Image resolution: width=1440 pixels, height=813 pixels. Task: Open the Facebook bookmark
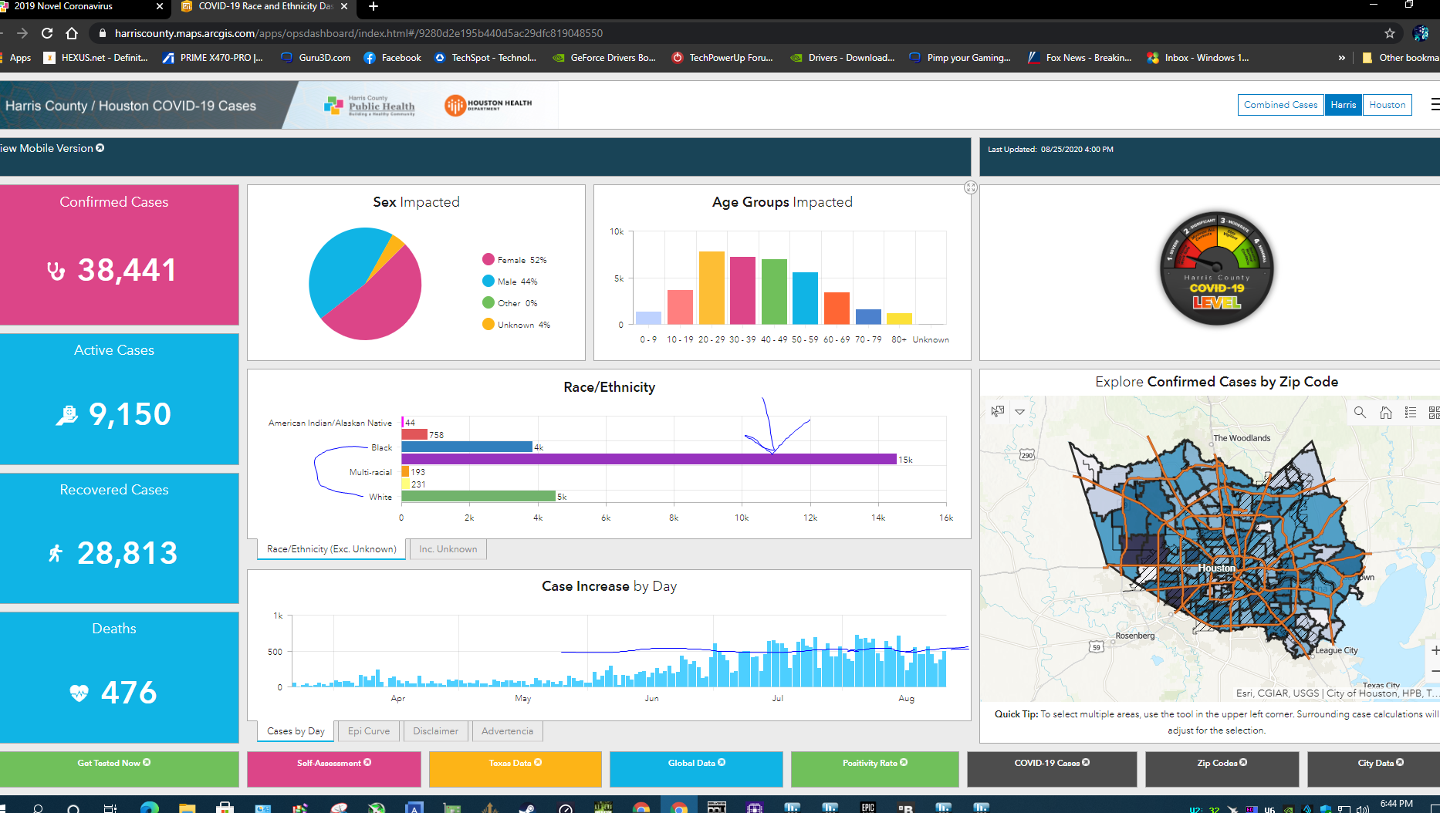392,58
